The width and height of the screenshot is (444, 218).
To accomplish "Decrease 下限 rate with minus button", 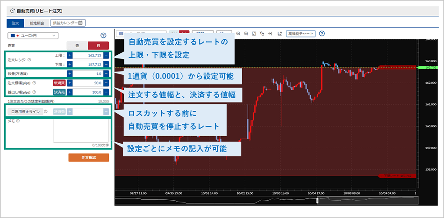I will coord(106,64).
